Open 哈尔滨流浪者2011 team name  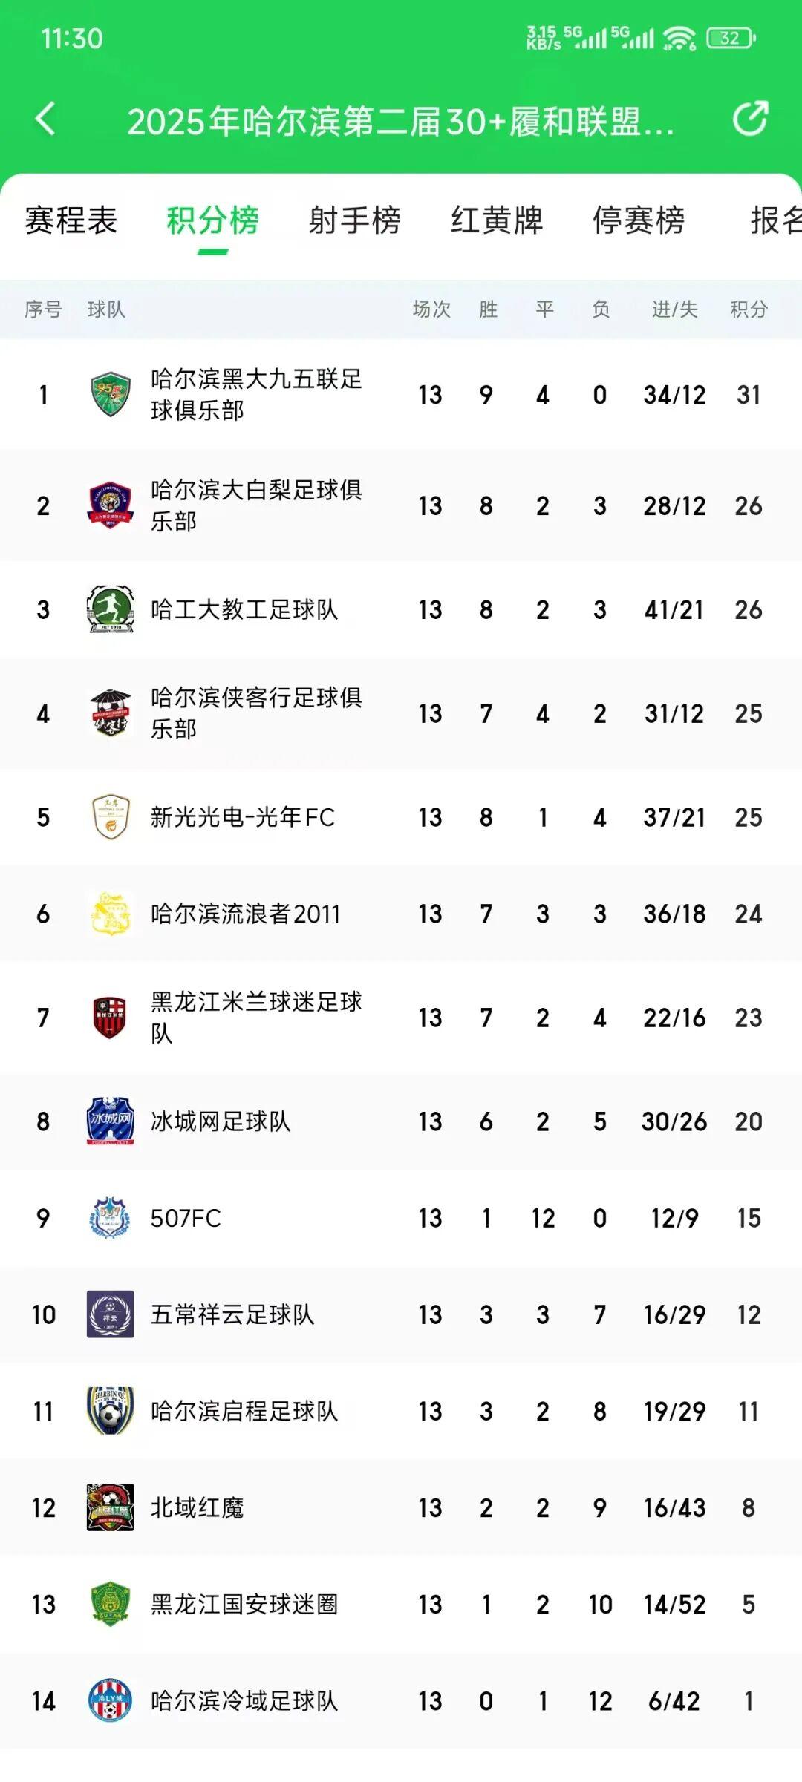(x=245, y=914)
